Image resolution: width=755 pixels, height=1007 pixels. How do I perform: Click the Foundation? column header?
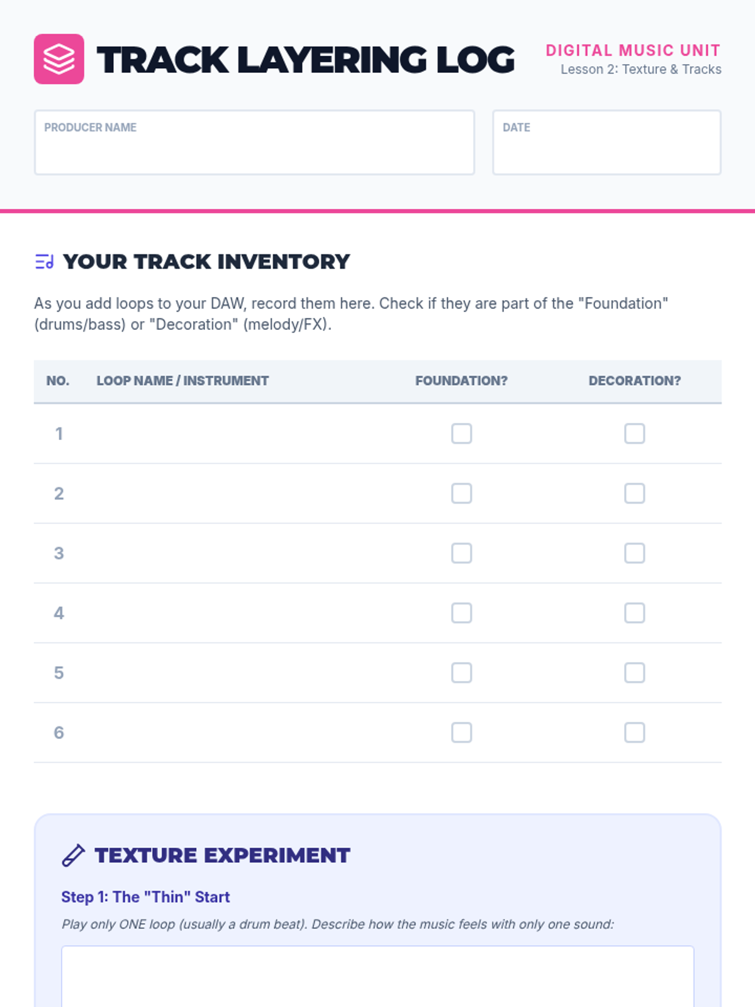[461, 381]
